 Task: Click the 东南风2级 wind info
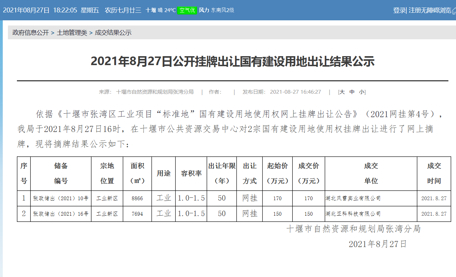pos(223,10)
